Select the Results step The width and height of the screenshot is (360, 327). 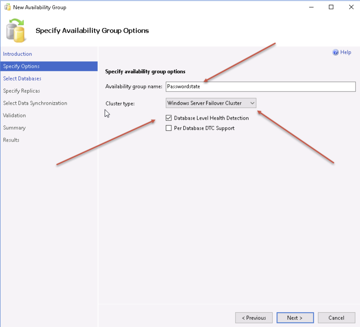pos(11,140)
